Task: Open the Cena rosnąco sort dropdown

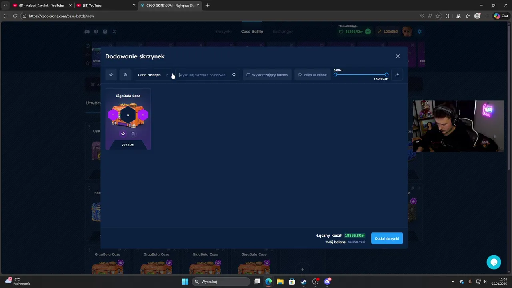Action: pyautogui.click(x=153, y=75)
